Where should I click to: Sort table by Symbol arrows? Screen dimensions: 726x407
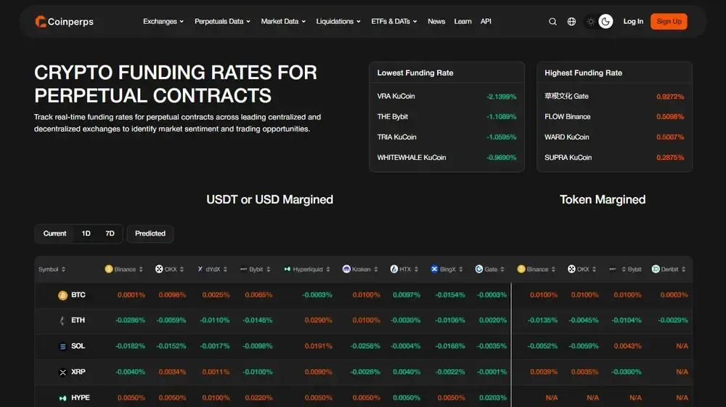click(63, 270)
